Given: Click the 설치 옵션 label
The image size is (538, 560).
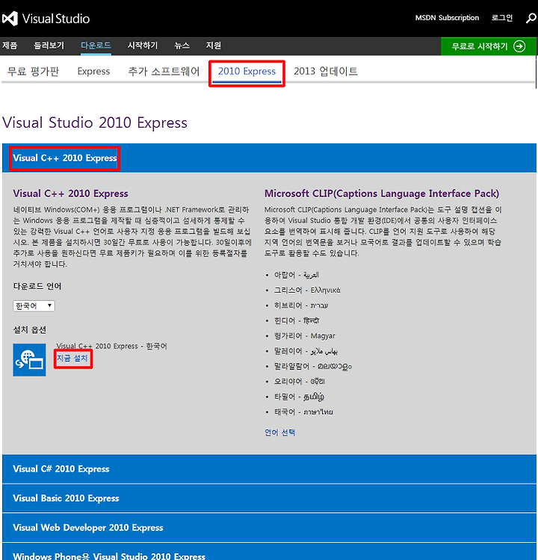Looking at the screenshot, I should tap(30, 329).
